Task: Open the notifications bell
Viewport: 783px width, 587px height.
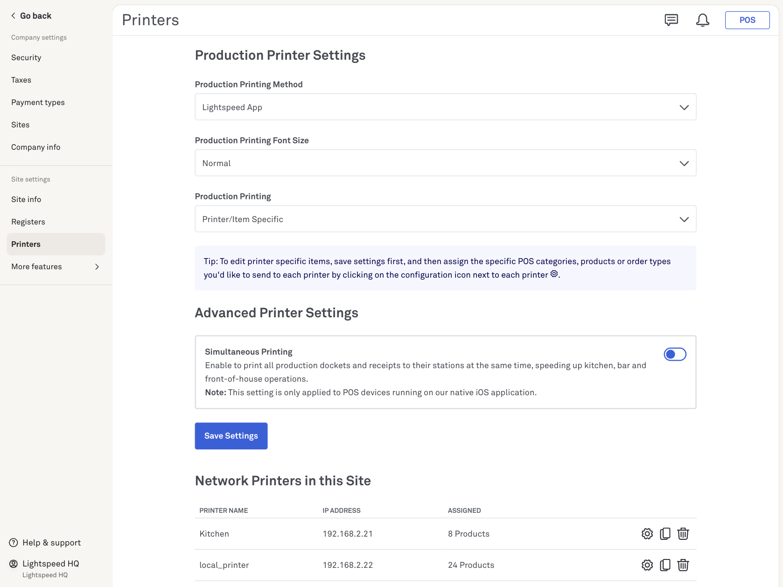Action: pyautogui.click(x=702, y=20)
